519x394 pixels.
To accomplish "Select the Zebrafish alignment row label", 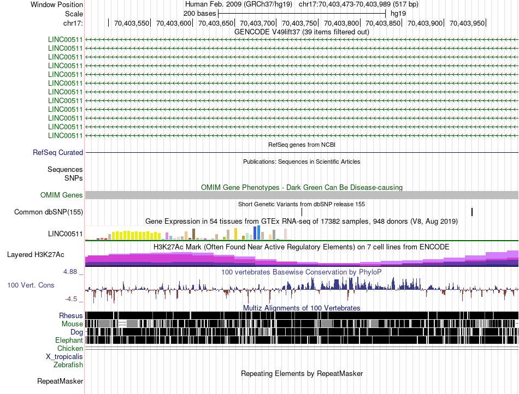I will [x=68, y=365].
